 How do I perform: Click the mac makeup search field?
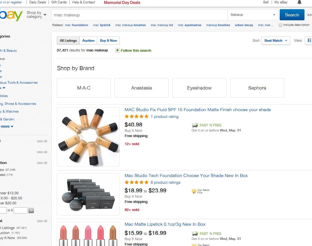139,15
